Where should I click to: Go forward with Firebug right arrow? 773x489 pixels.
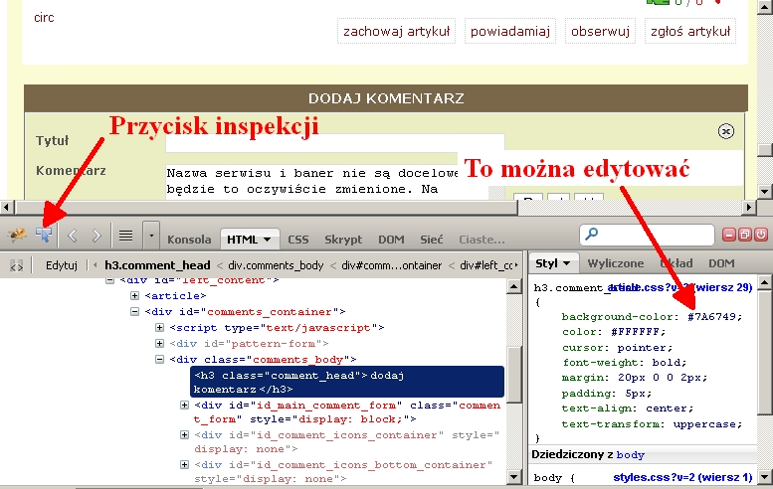coord(97,236)
